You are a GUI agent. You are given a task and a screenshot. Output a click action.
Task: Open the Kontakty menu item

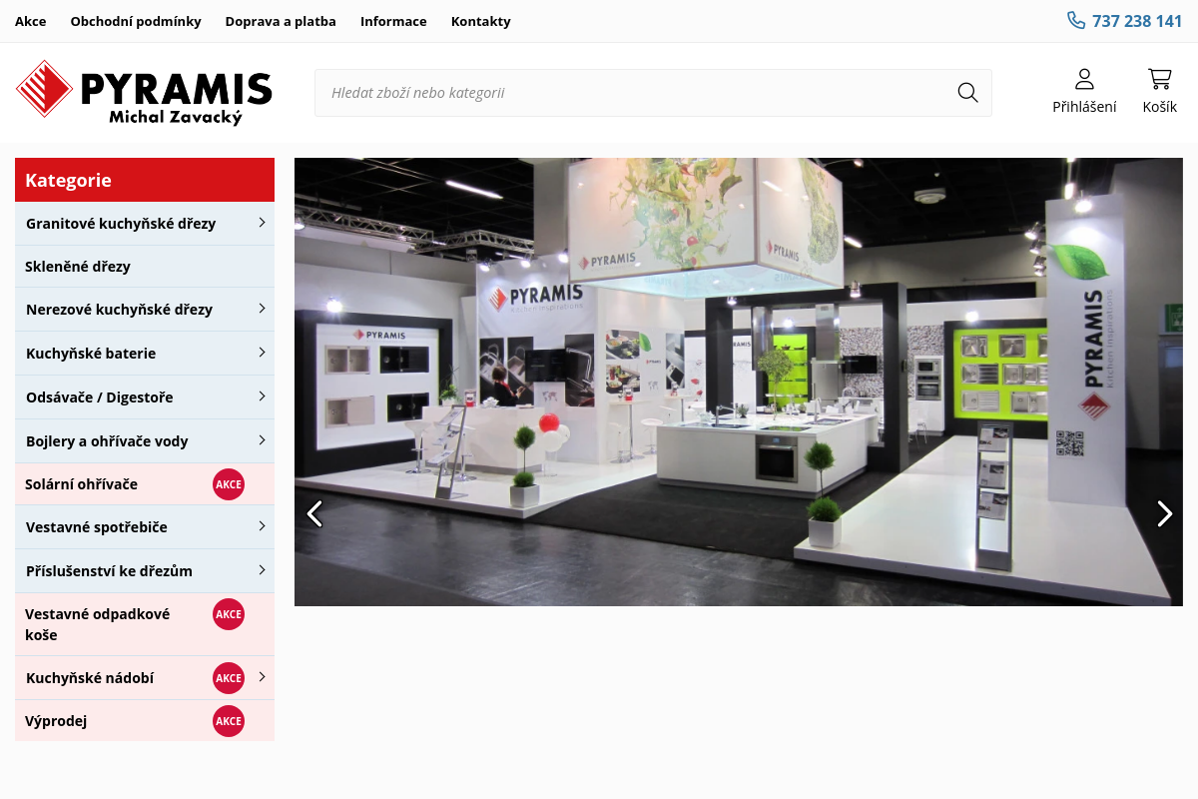coord(480,21)
